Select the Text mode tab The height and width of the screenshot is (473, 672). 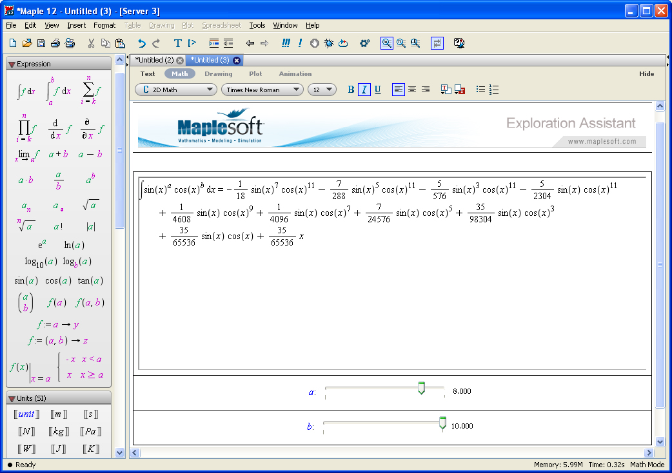tap(148, 73)
